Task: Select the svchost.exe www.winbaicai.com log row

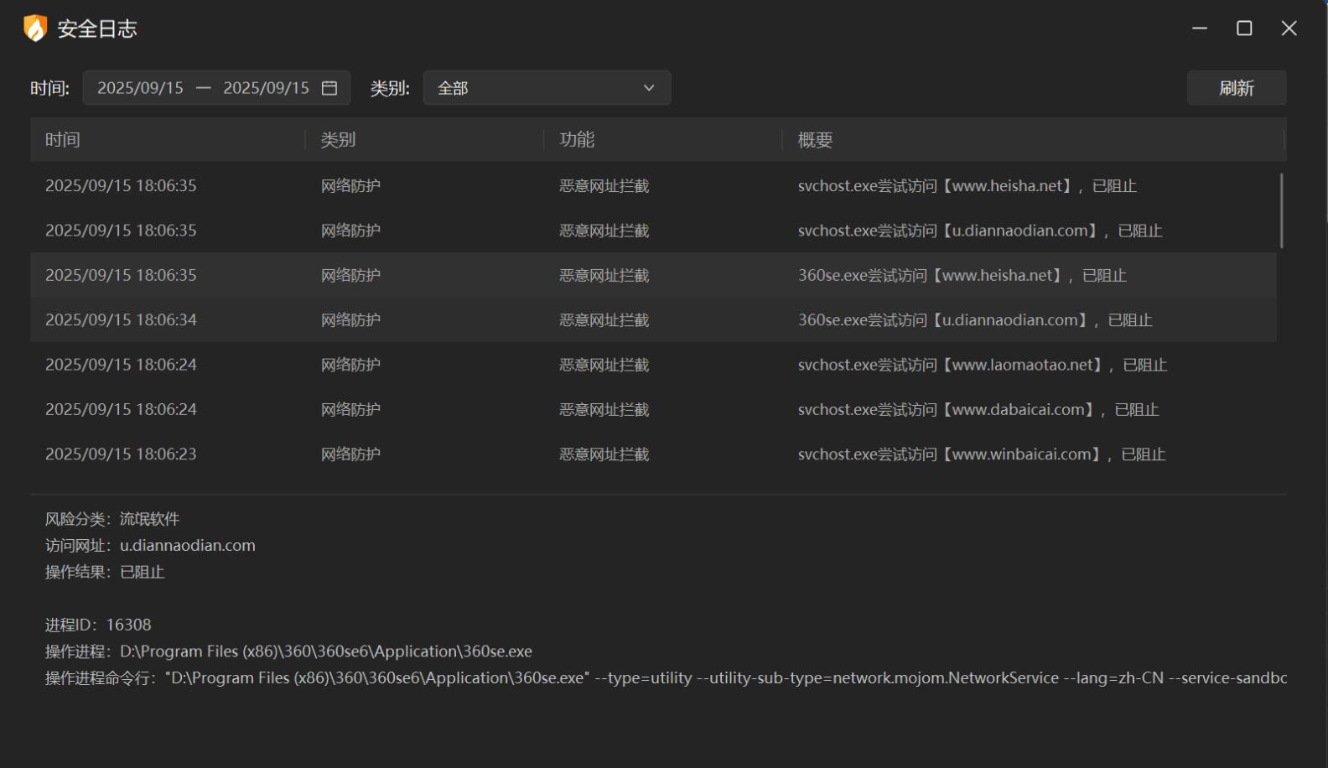Action: [x=653, y=454]
